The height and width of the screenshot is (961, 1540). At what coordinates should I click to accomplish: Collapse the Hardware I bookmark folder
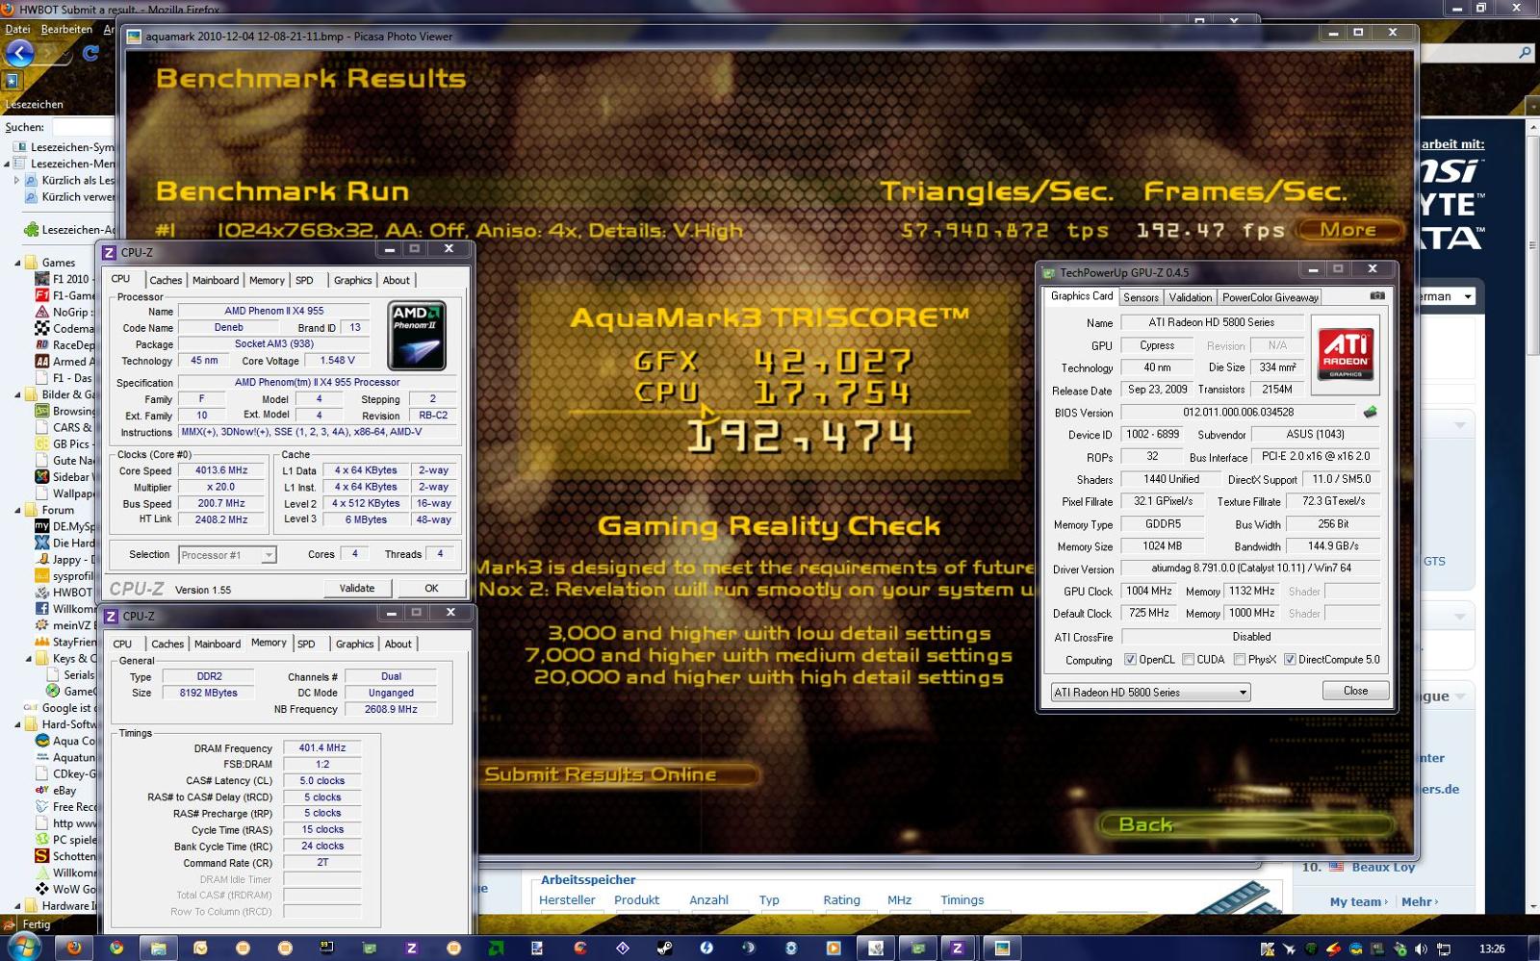click(x=17, y=906)
